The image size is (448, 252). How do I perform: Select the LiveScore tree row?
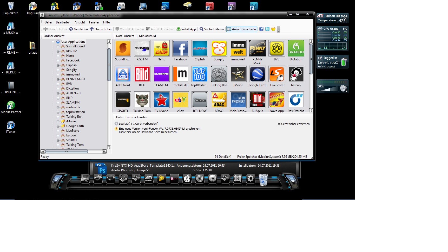tap(73, 131)
